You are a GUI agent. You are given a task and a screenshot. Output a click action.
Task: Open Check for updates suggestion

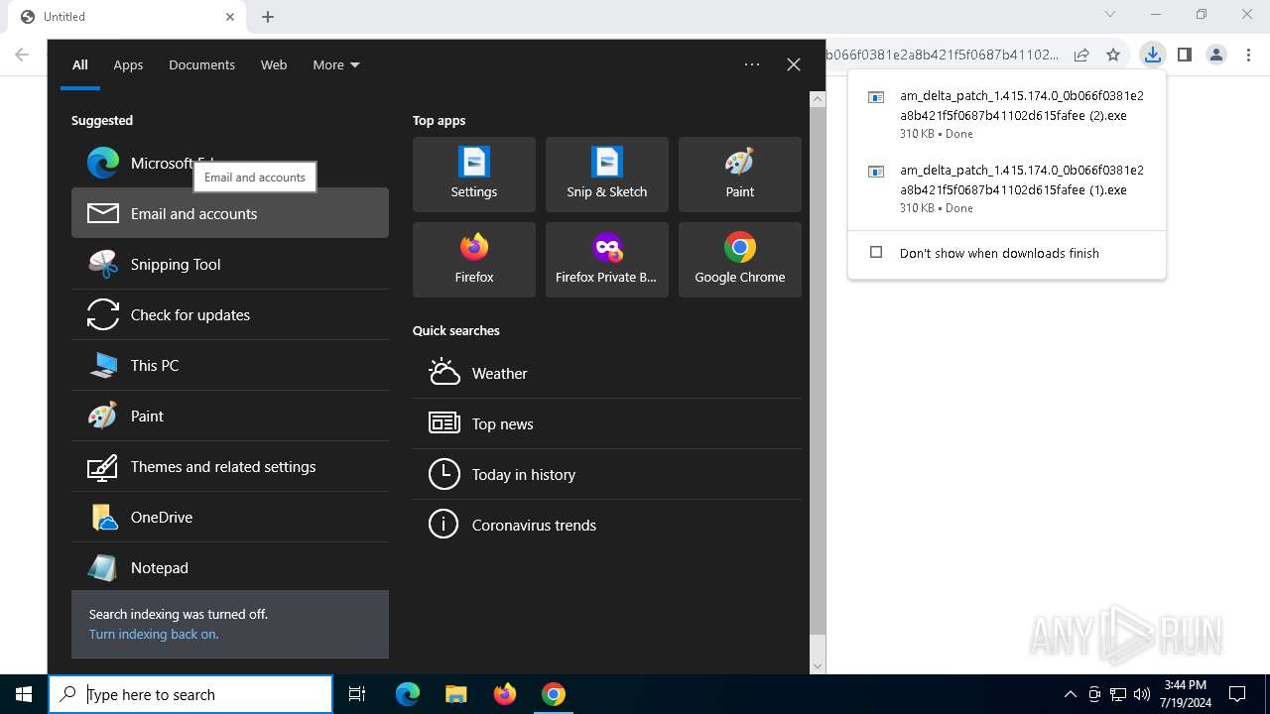tap(230, 314)
